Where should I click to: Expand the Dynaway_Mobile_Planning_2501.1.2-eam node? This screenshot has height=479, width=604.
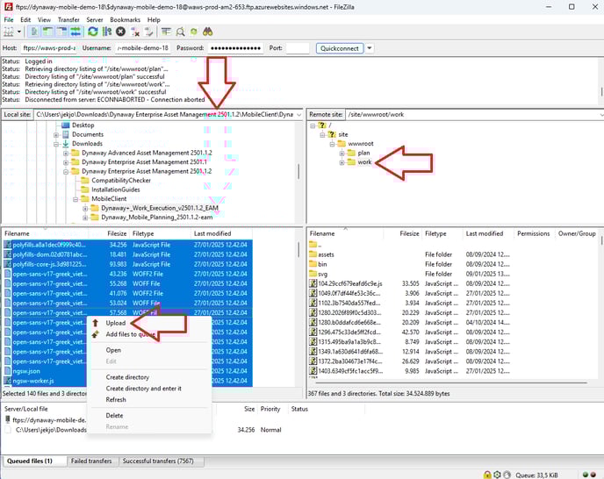85,218
